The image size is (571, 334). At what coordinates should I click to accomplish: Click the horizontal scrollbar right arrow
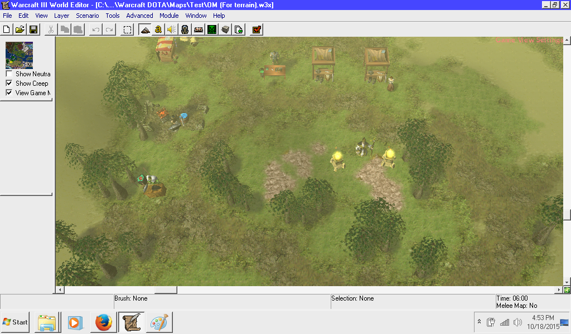click(x=559, y=290)
